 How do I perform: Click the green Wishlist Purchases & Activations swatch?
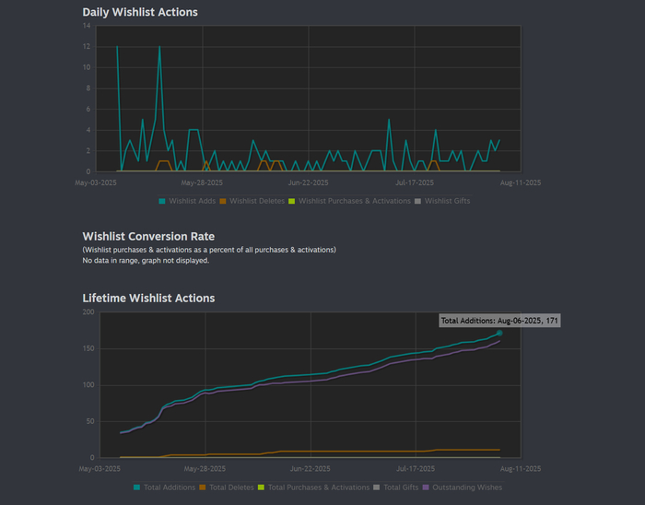coord(292,200)
